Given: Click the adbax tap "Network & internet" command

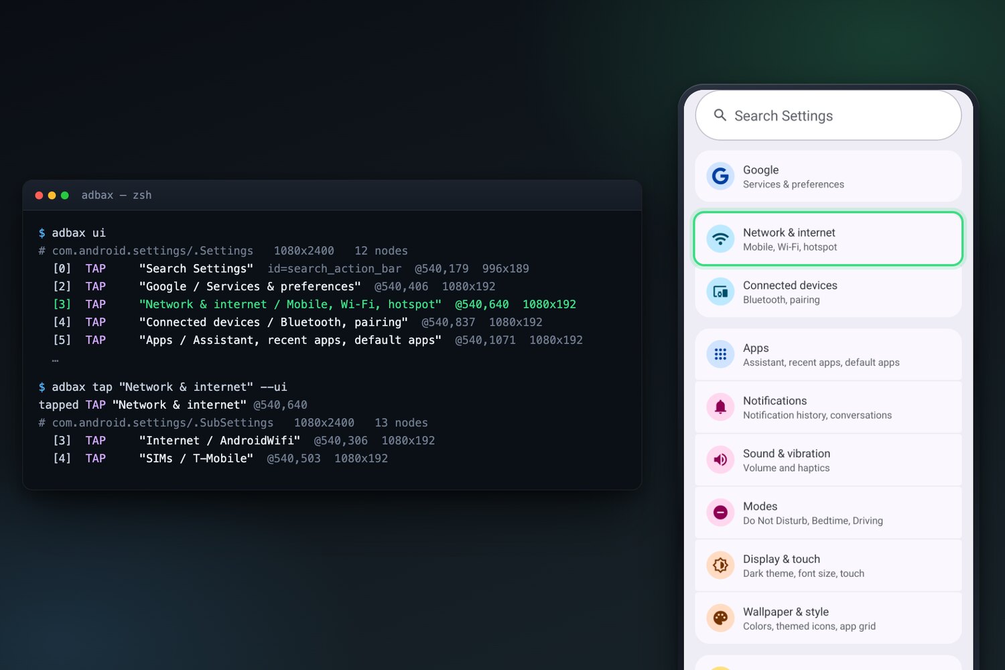Looking at the screenshot, I should tap(163, 387).
